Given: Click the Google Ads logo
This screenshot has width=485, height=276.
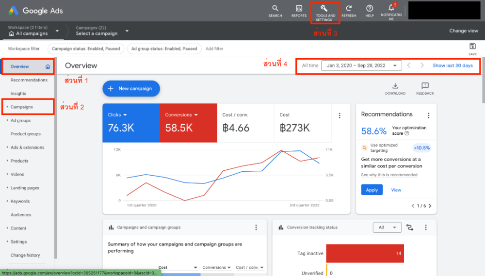Looking at the screenshot, I should 35,11.
